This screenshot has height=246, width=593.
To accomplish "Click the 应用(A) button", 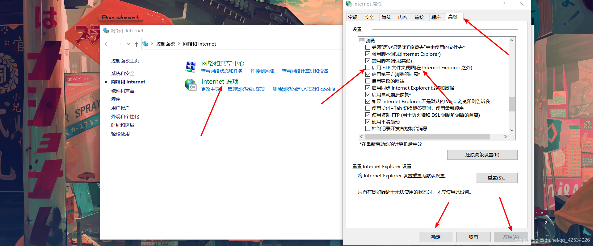I will (x=511, y=237).
